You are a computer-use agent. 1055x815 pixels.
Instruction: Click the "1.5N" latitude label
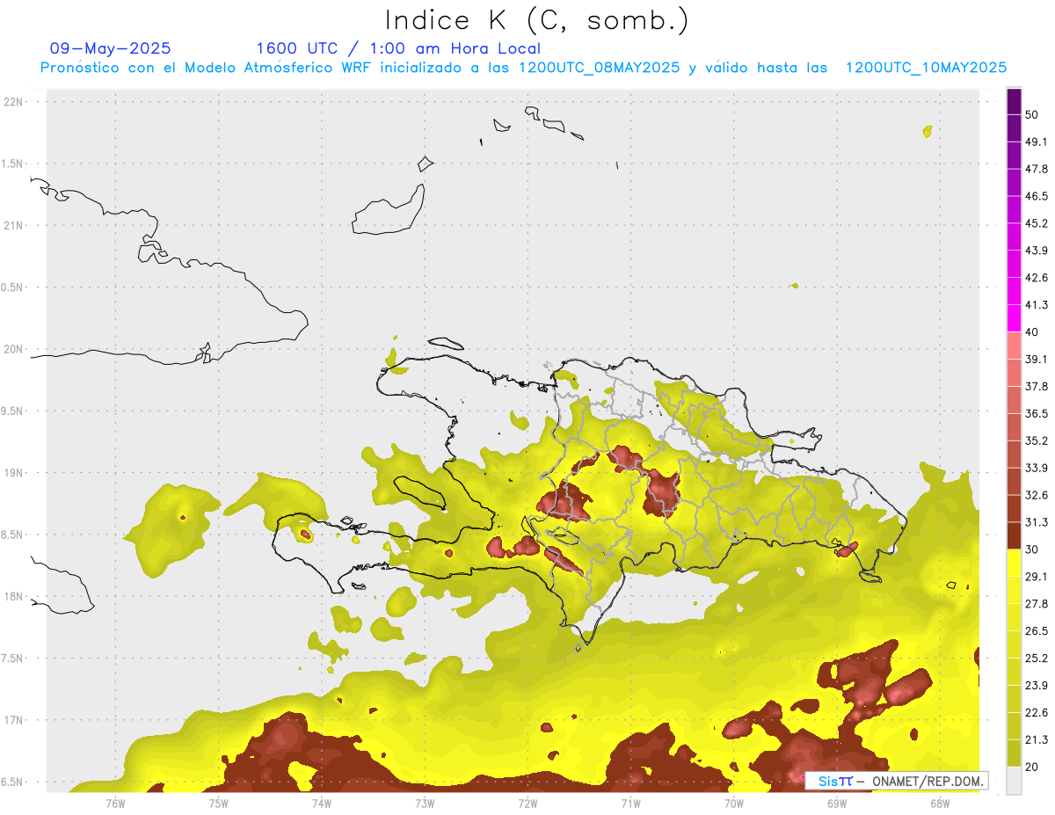click(13, 164)
